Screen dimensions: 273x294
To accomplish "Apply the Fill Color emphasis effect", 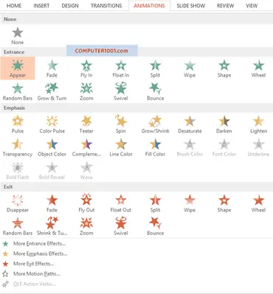I will (155, 147).
